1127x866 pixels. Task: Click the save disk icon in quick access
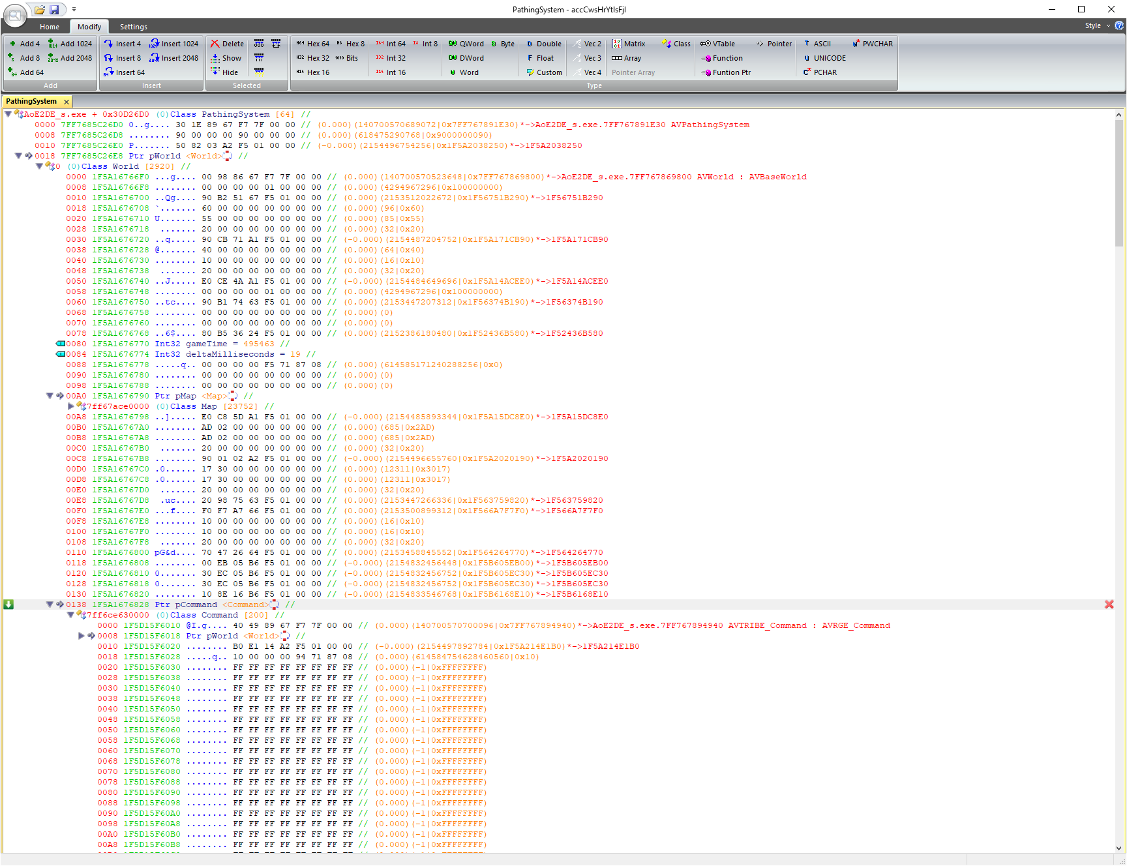coord(54,9)
